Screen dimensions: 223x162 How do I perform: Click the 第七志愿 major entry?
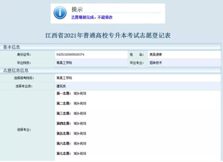point(71,153)
